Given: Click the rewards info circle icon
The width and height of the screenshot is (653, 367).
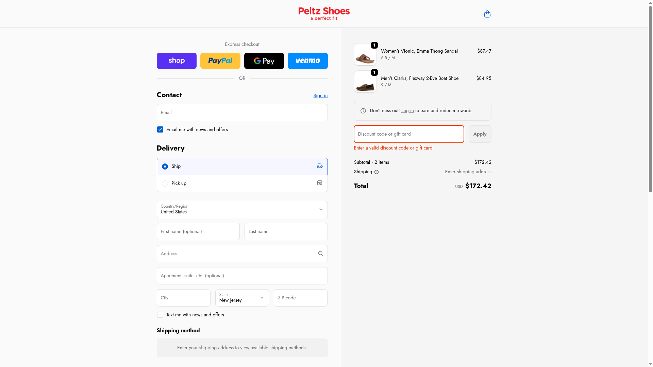Looking at the screenshot, I should 363,111.
